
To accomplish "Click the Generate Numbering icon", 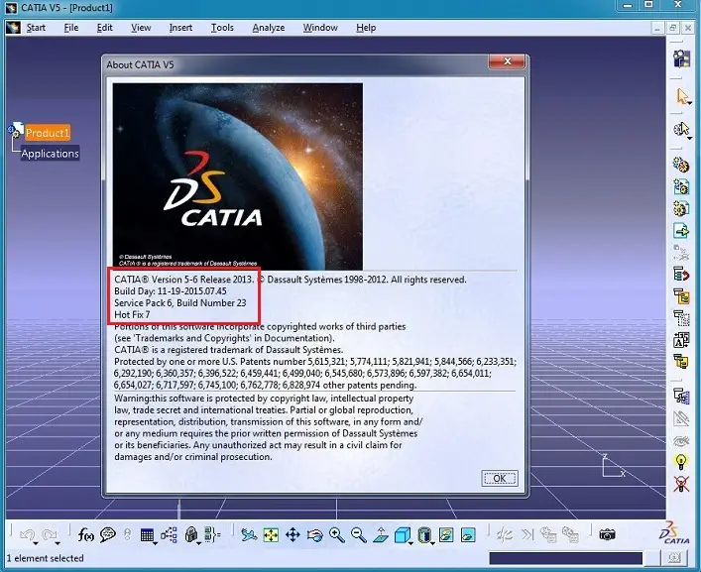I will pyautogui.click(x=681, y=318).
